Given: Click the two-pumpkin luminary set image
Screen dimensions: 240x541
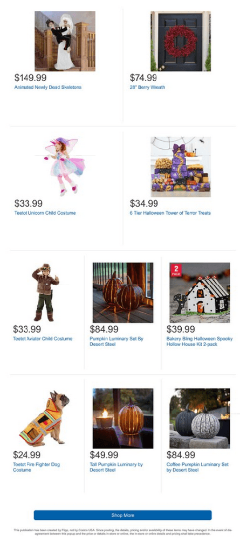Looking at the screenshot, I should [123, 293].
